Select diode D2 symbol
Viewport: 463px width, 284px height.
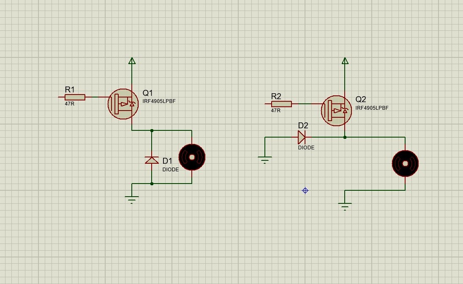click(x=302, y=137)
